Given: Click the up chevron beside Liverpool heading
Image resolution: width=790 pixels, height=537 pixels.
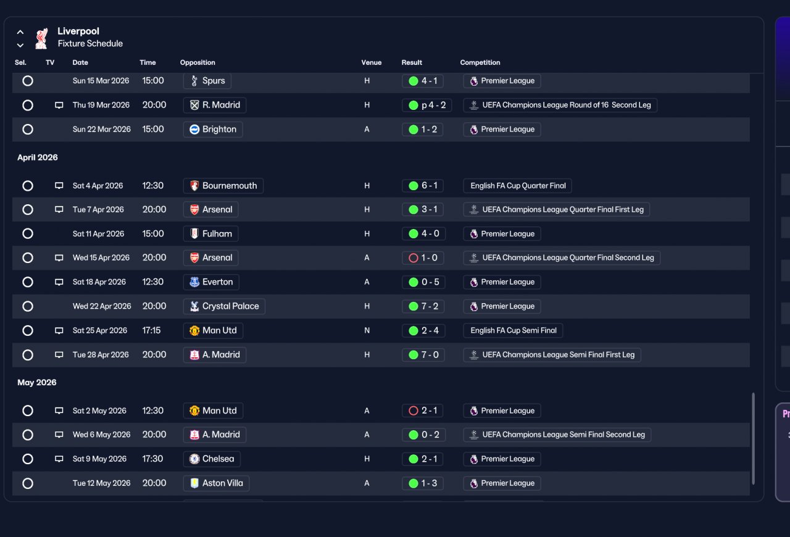Looking at the screenshot, I should click(20, 32).
